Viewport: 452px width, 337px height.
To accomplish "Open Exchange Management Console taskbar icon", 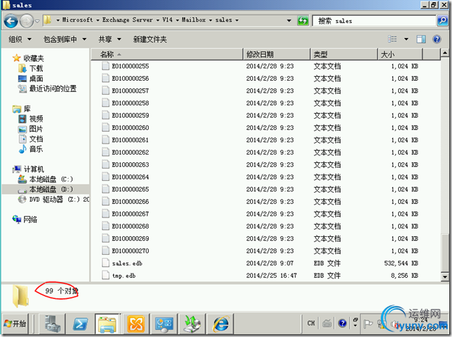I will pos(135,323).
